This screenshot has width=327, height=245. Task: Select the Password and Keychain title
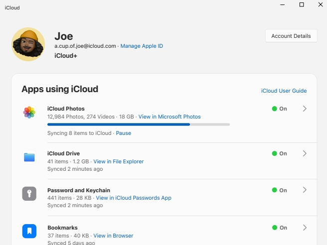pyautogui.click(x=79, y=190)
